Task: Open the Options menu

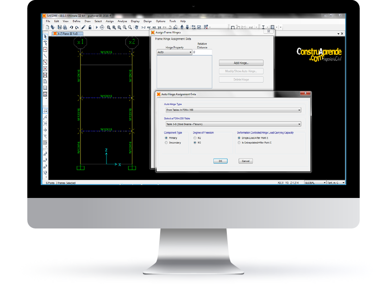Action: click(161, 21)
